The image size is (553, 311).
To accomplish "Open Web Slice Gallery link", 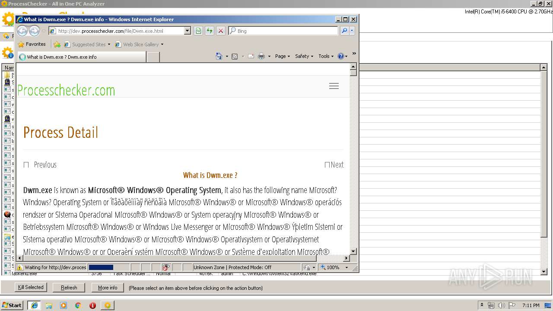I will point(139,44).
